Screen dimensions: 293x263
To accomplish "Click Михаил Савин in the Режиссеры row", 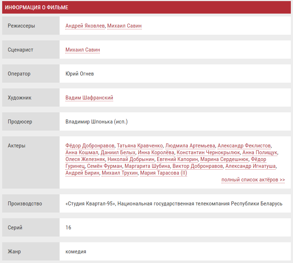I will pos(124,26).
